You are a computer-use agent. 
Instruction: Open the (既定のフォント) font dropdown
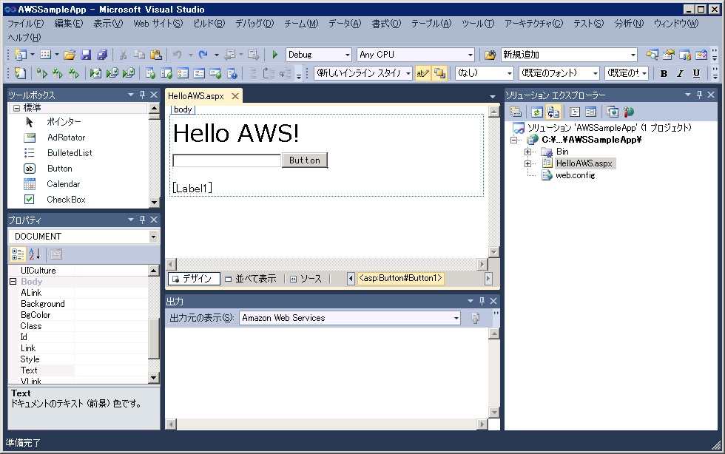point(559,73)
